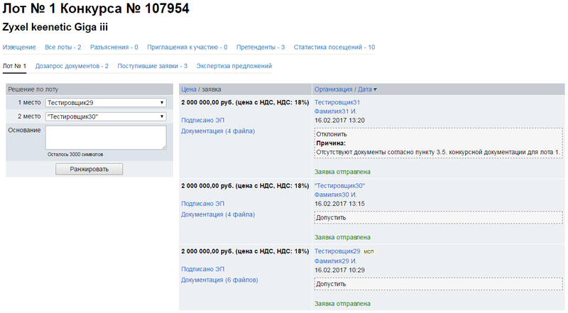Click the МСП badge next to Тестировщик29

(368, 252)
